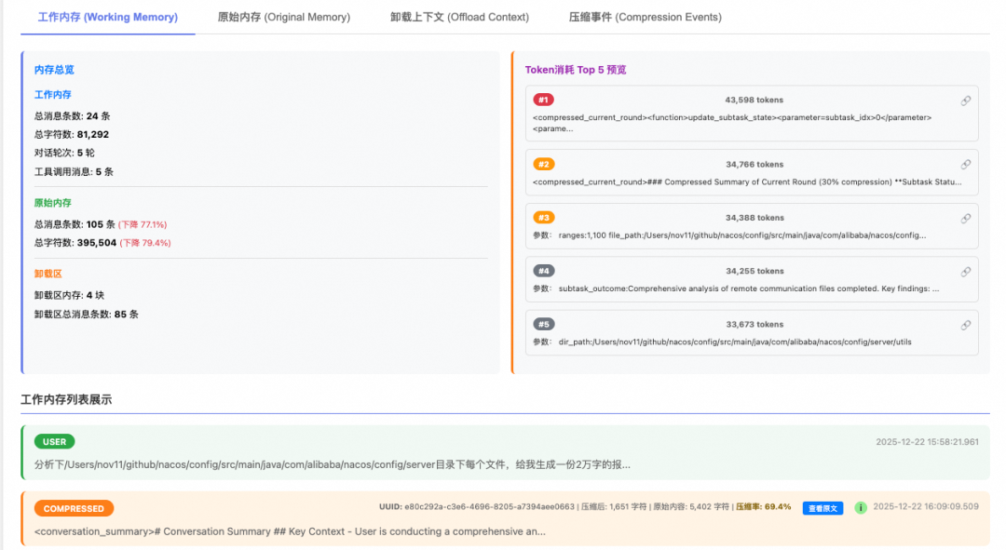
Task: Click the USER green badge
Action: tap(54, 442)
